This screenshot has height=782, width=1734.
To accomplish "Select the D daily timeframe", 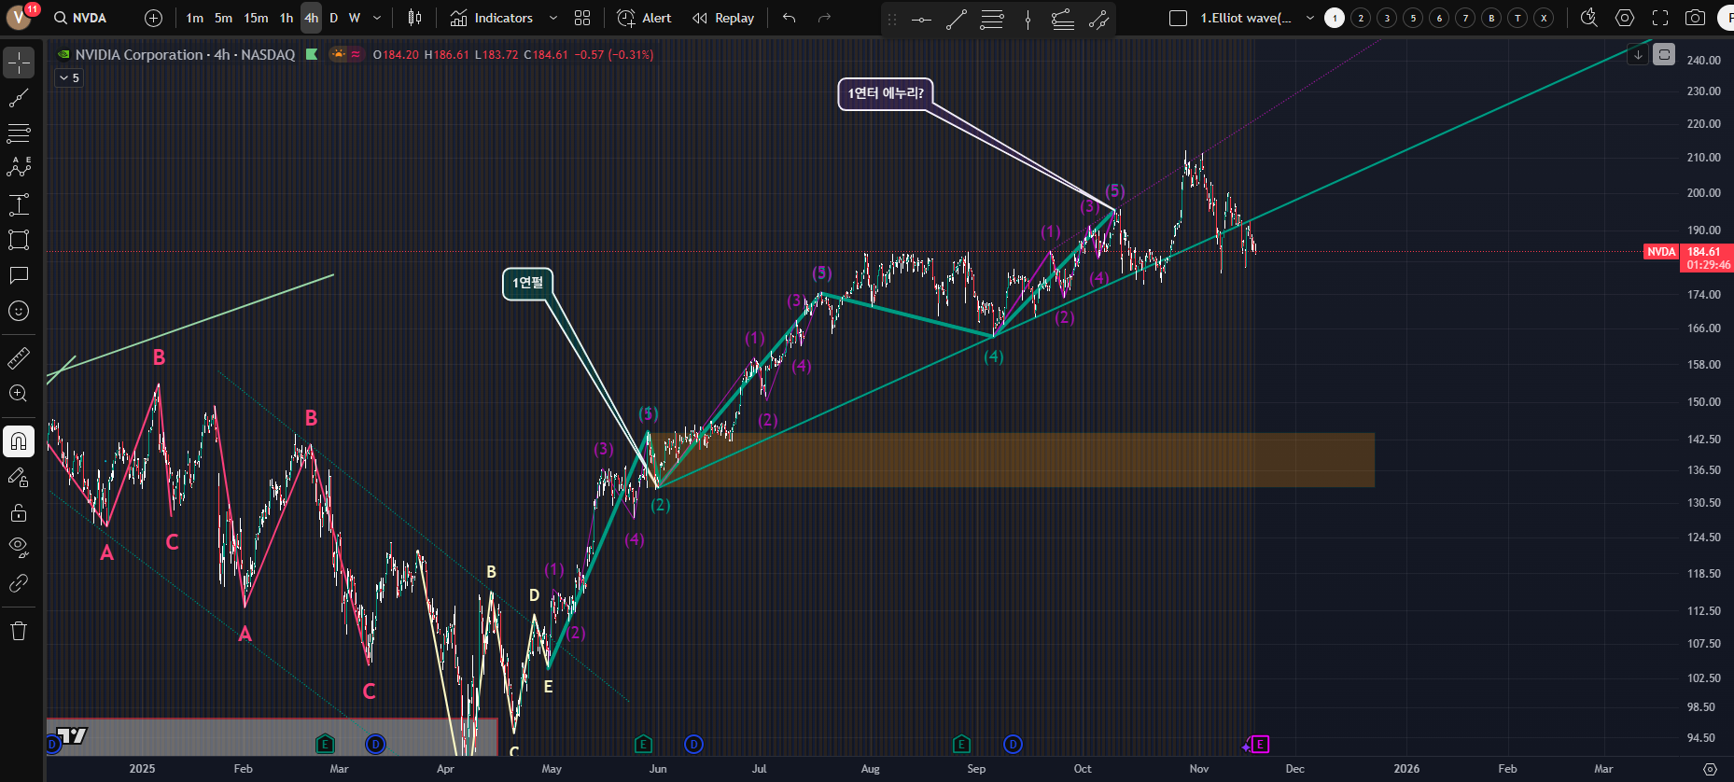I will pyautogui.click(x=334, y=18).
